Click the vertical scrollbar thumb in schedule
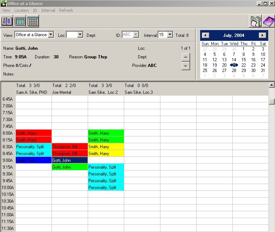Viewport: 275px width, 232px height. [271, 102]
